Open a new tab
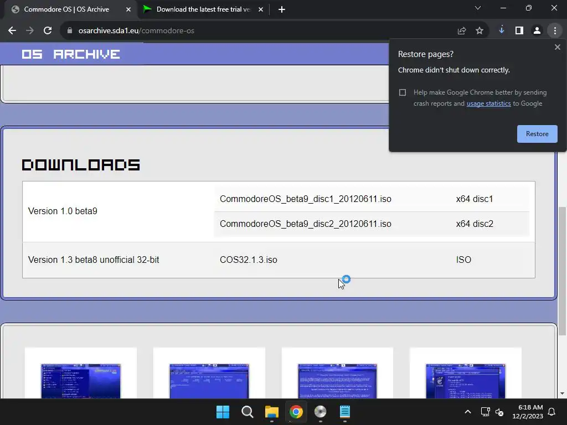 [282, 9]
